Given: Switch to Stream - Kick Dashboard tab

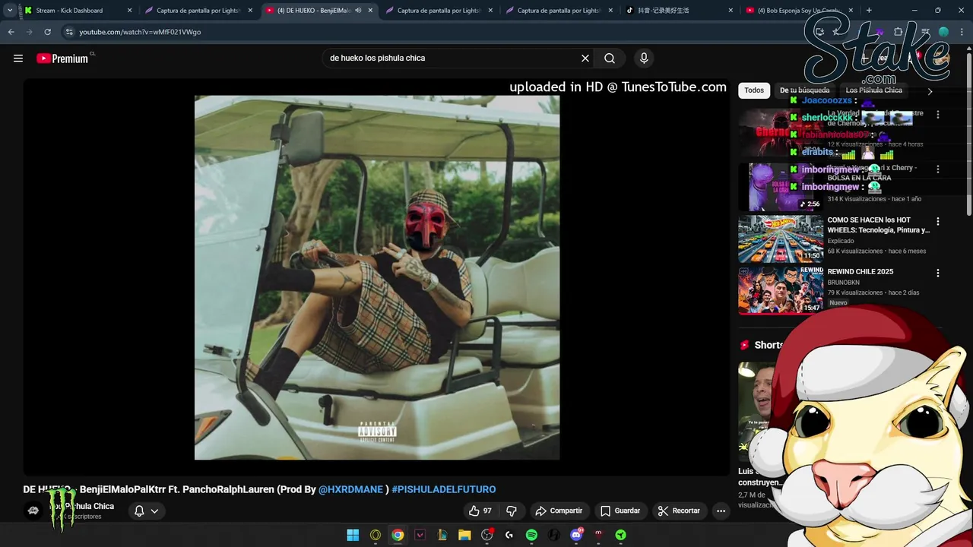Looking at the screenshot, I should 78,11.
